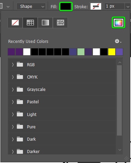The width and height of the screenshot is (131, 163).
Task: Expand the RGB swatch folder
Action: tap(13, 65)
